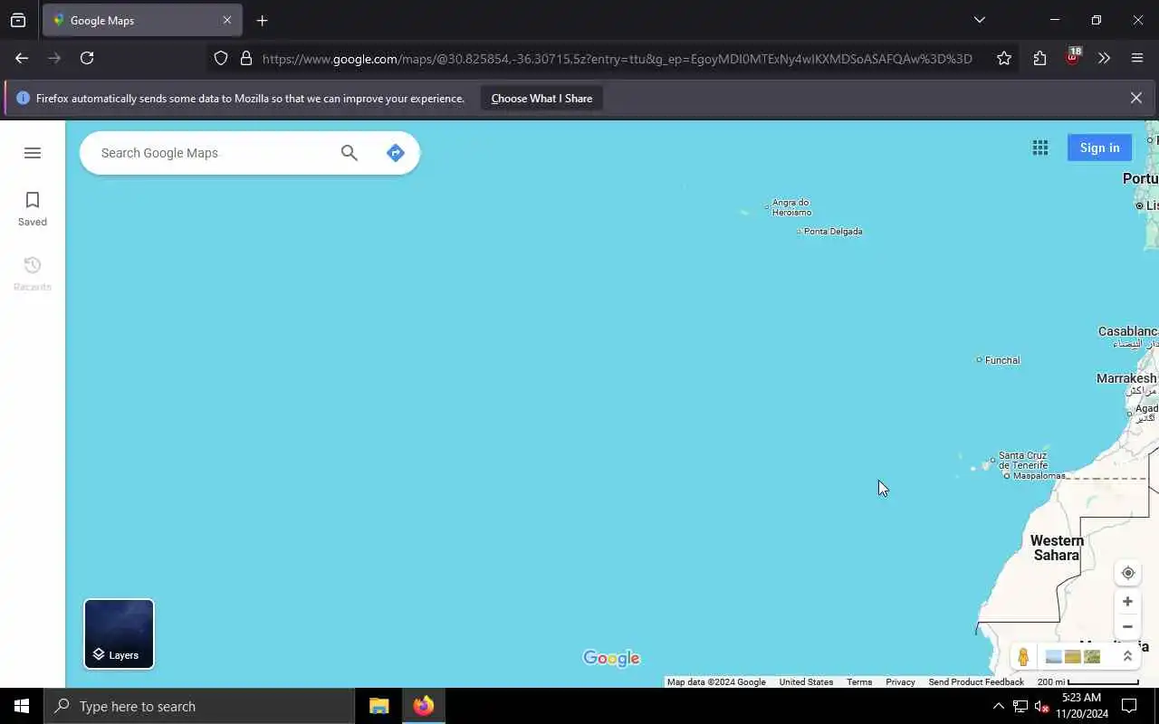The height and width of the screenshot is (724, 1159).
Task: Click the Firefox taskbar icon
Action: pos(423,706)
